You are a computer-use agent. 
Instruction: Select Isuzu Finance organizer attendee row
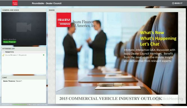[24, 55]
